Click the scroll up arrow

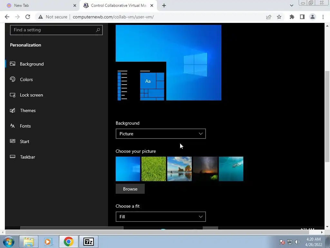click(x=327, y=26)
